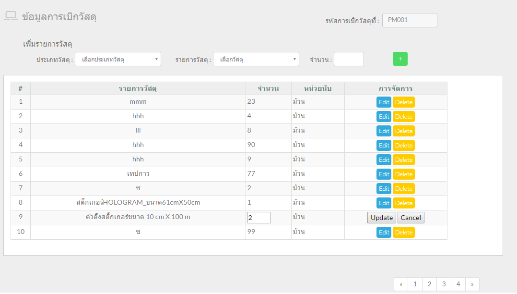Click the previous page « arrow
This screenshot has width=517, height=294.
(x=401, y=284)
